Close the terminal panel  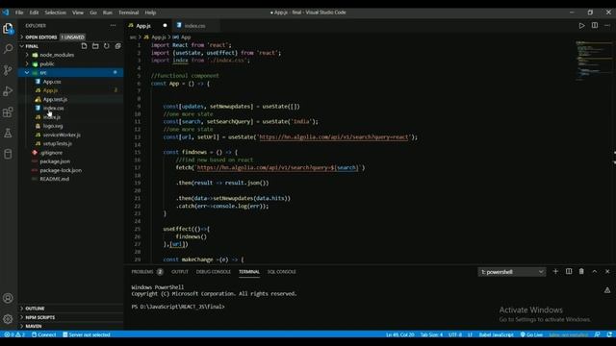pos(607,271)
